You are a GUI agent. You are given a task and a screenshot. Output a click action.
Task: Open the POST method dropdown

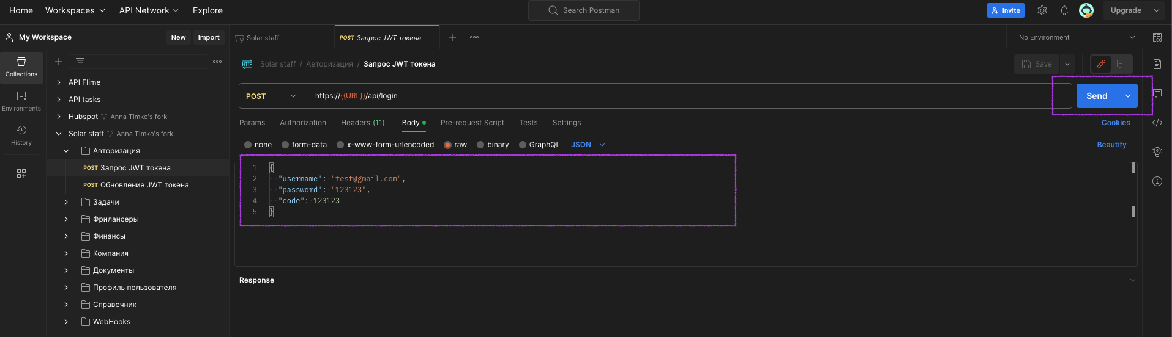pyautogui.click(x=271, y=96)
